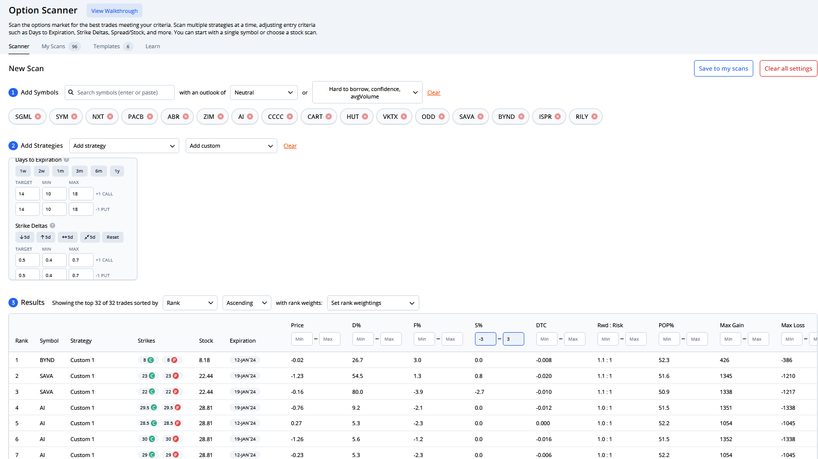
Task: Click the 29.5 call strike badge
Action: coord(148,408)
